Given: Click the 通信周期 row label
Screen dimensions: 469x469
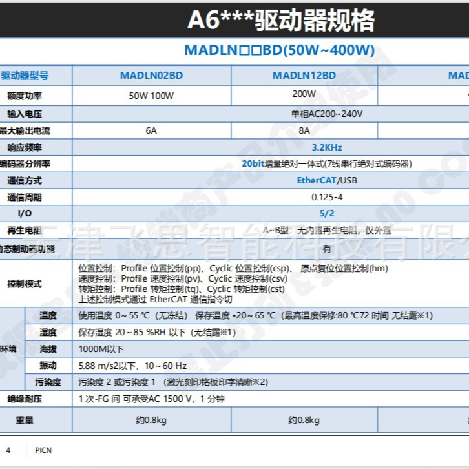Looking at the screenshot, I should click(25, 198).
